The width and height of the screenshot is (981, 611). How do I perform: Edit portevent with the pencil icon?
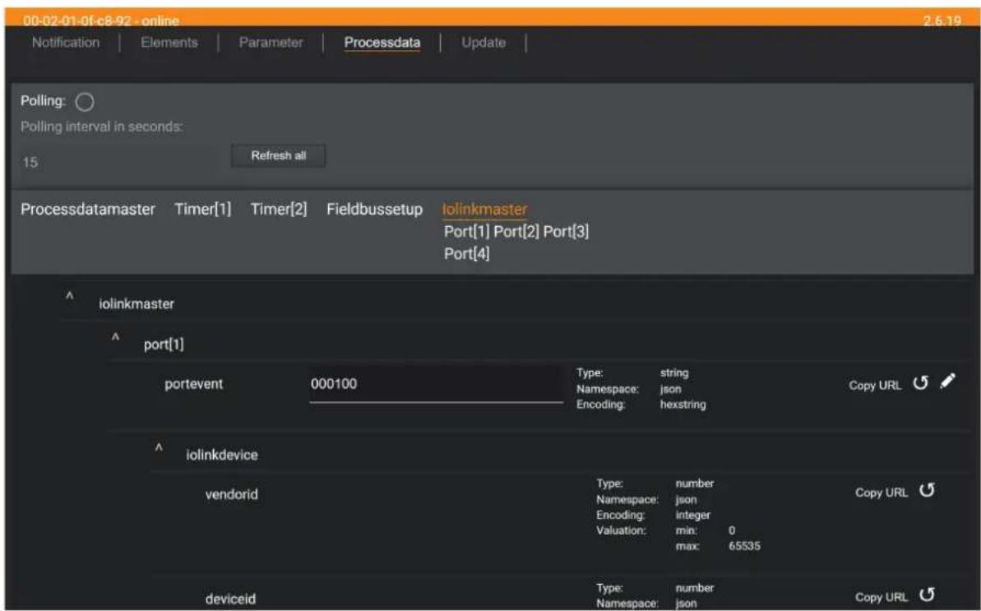click(948, 381)
